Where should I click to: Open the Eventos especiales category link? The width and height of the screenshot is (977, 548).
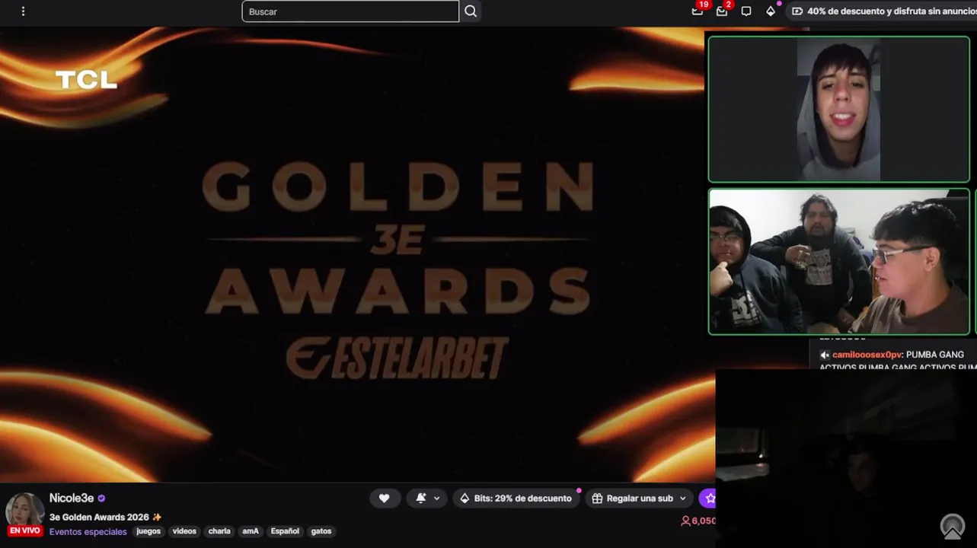point(88,531)
